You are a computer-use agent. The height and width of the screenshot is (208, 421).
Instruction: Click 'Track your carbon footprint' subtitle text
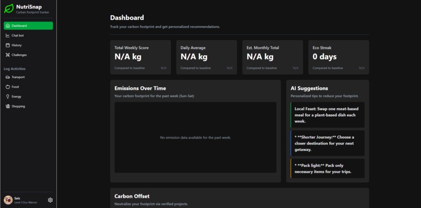[x=165, y=27]
